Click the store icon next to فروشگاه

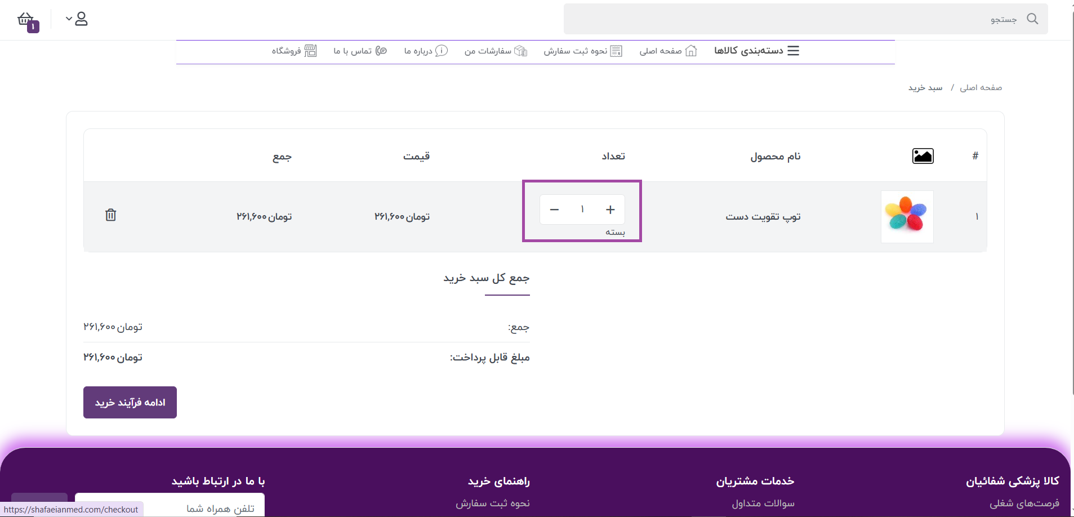[311, 51]
